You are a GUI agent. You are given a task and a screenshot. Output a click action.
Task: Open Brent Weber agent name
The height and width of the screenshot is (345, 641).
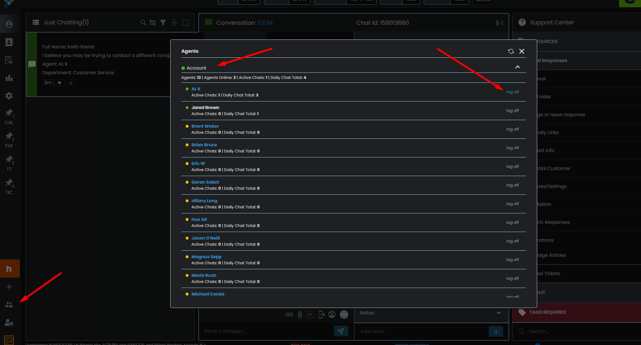(x=205, y=126)
